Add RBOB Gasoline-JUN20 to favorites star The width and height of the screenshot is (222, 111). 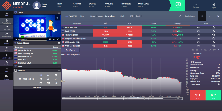[x=213, y=42]
